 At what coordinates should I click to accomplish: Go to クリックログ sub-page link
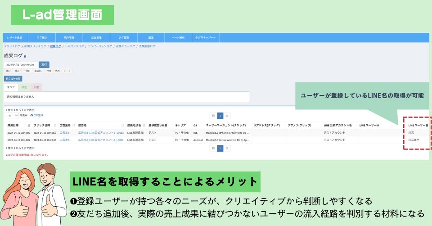tap(12, 46)
